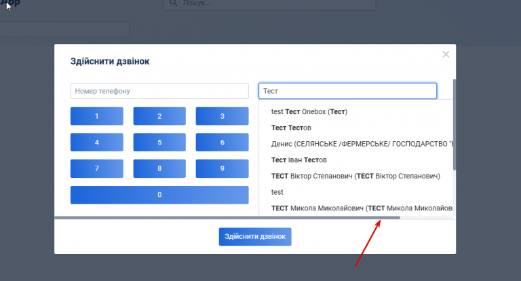This screenshot has width=521, height=281.
Task: Focus the contact search field with Тест
Action: 347,91
